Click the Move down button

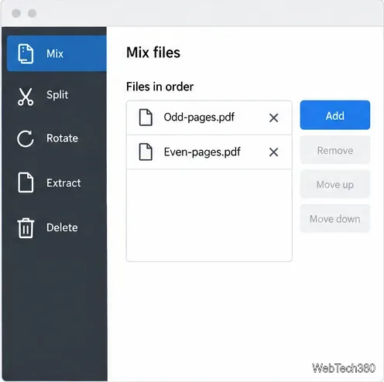tap(335, 219)
